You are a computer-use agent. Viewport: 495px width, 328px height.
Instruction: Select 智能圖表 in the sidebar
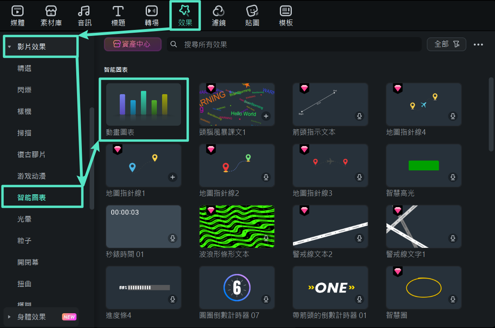(32, 198)
